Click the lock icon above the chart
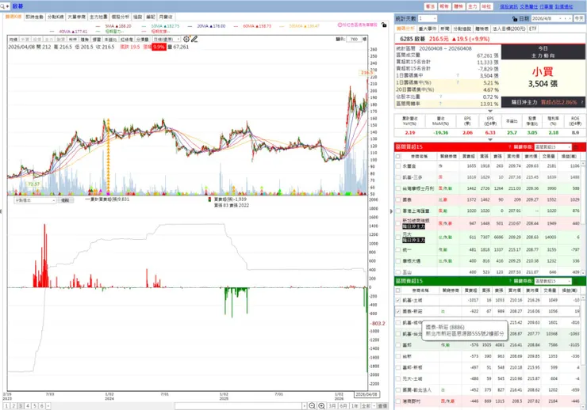The height and width of the screenshot is (410, 587). 384,25
